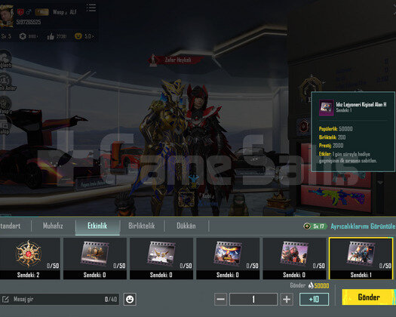The width and height of the screenshot is (396, 317).
Task: Select the golden sun emblem gift
Action: pos(29,258)
